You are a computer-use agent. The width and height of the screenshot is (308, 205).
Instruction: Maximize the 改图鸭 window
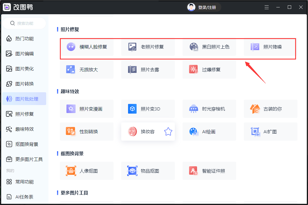289,7
